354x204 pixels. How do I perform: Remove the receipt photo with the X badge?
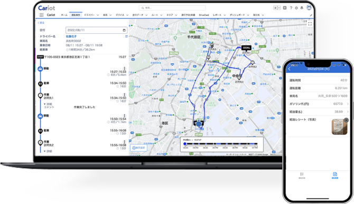[346, 120]
